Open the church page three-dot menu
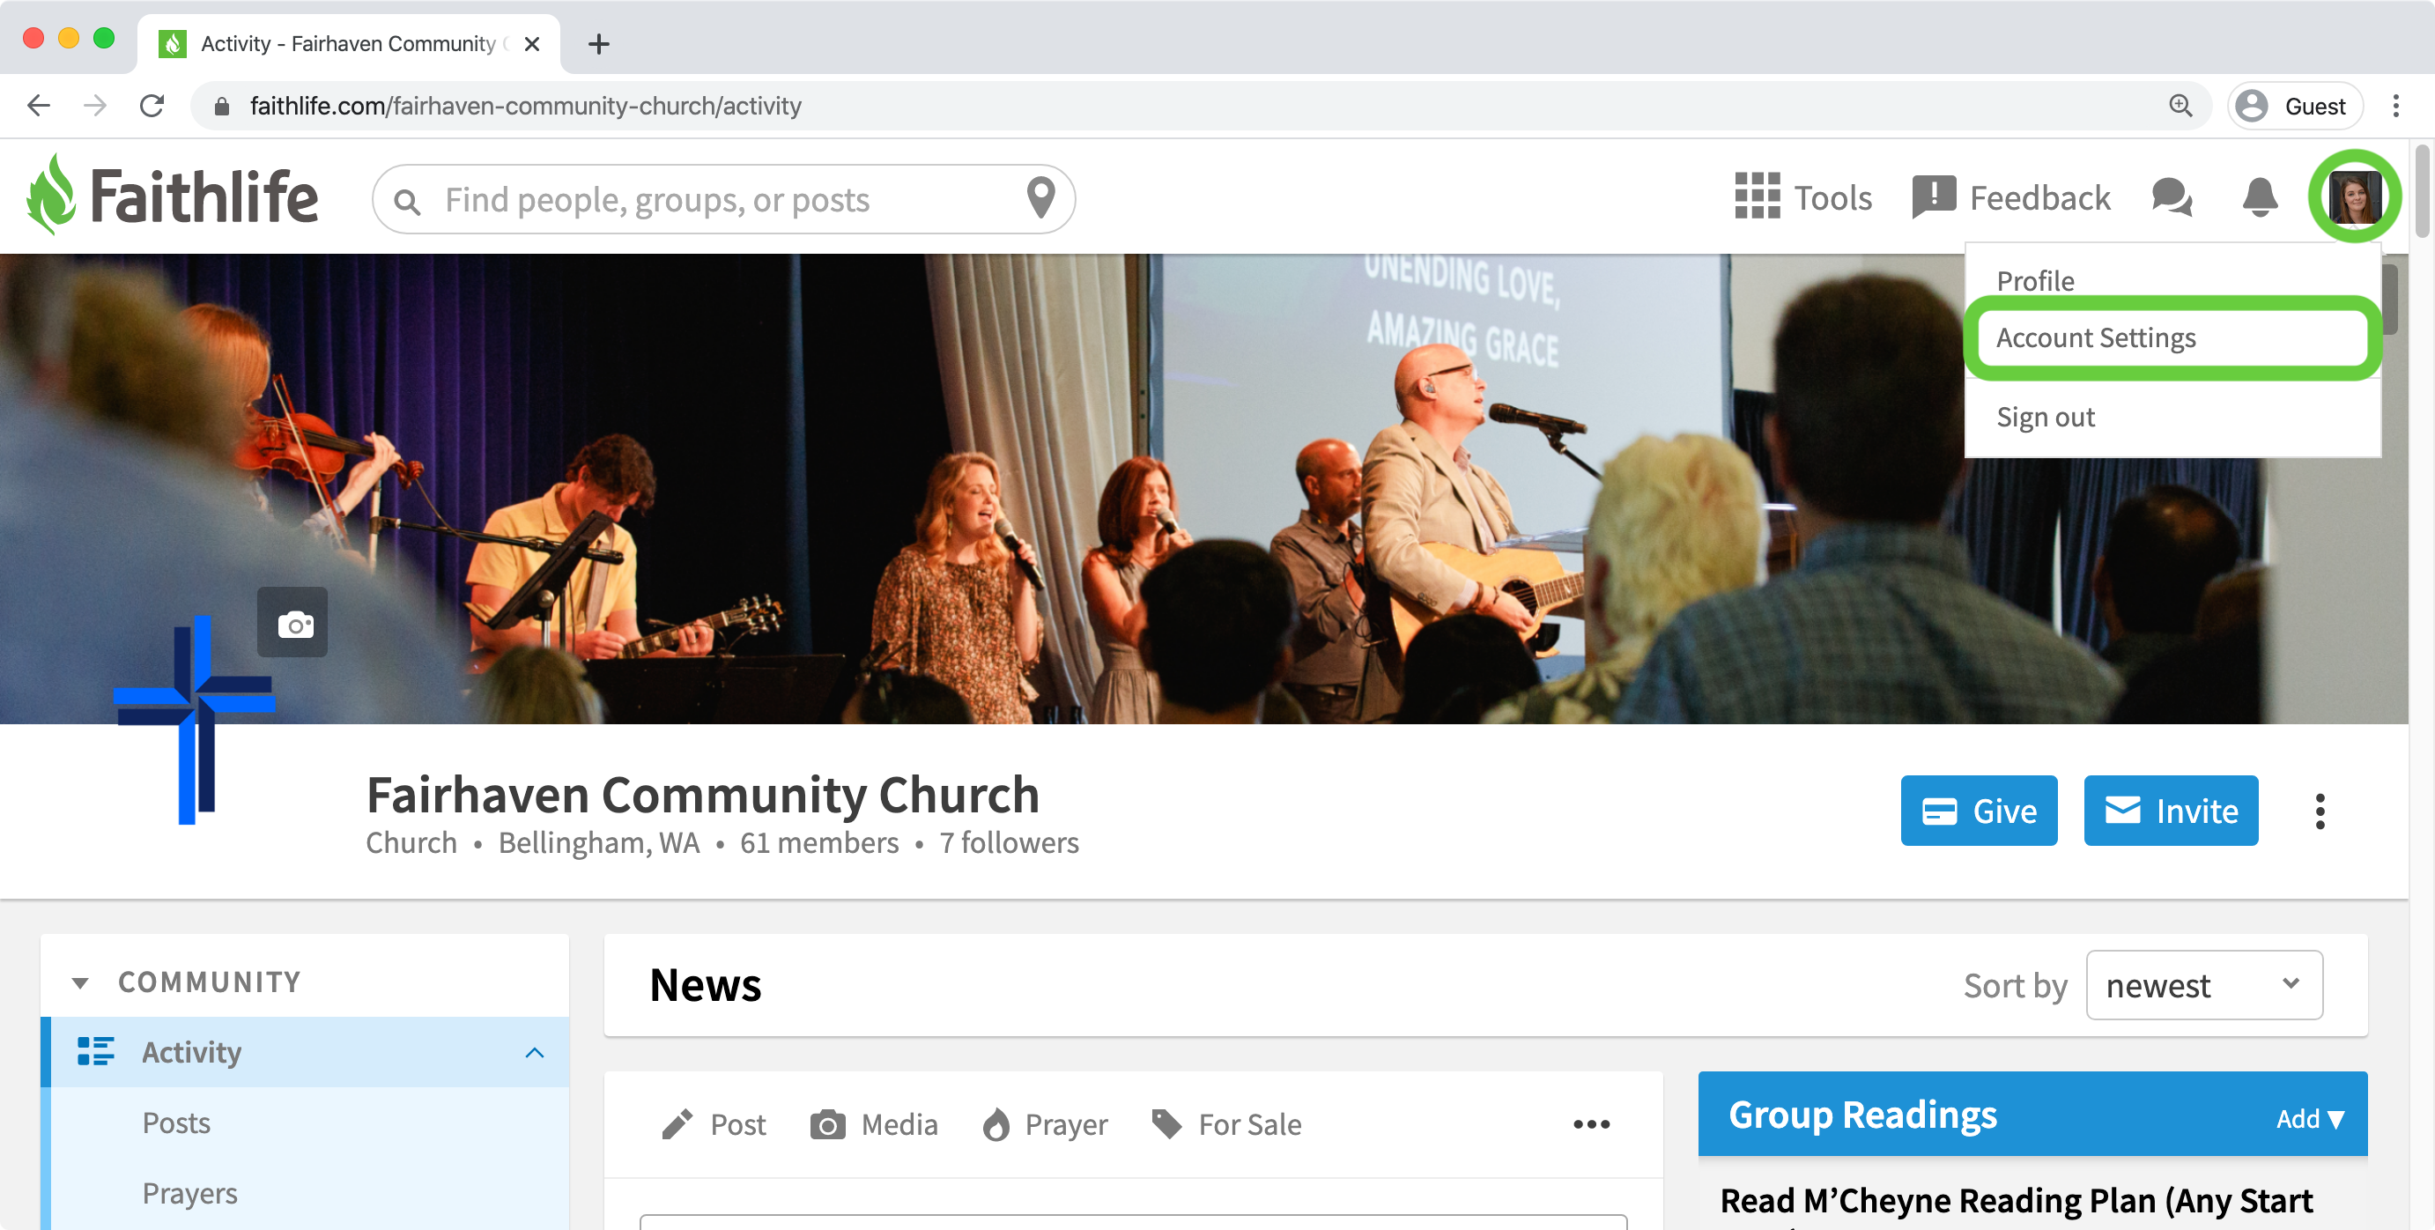 click(2319, 811)
